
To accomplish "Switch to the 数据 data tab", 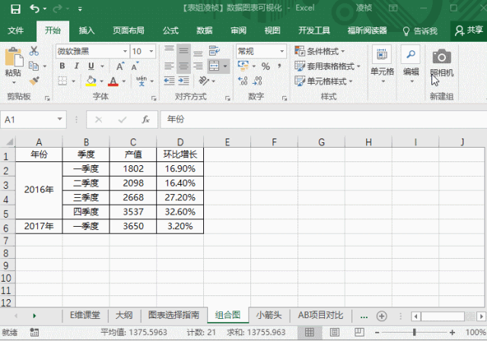I will point(205,30).
